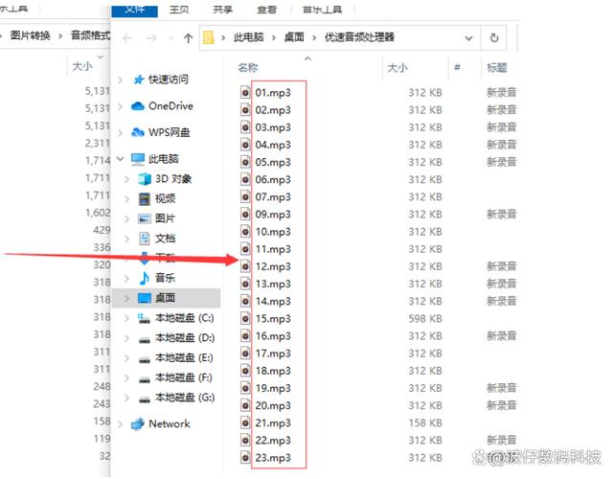Click the 视频 film icon
This screenshot has height=479, width=614.
(145, 199)
